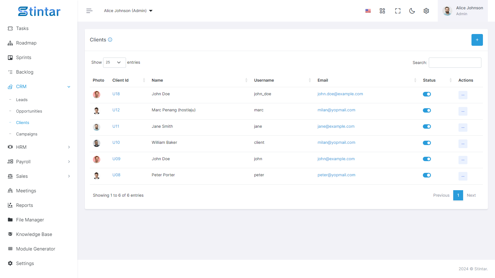
Task: Toggle fullscreen mode icon
Action: [x=398, y=11]
